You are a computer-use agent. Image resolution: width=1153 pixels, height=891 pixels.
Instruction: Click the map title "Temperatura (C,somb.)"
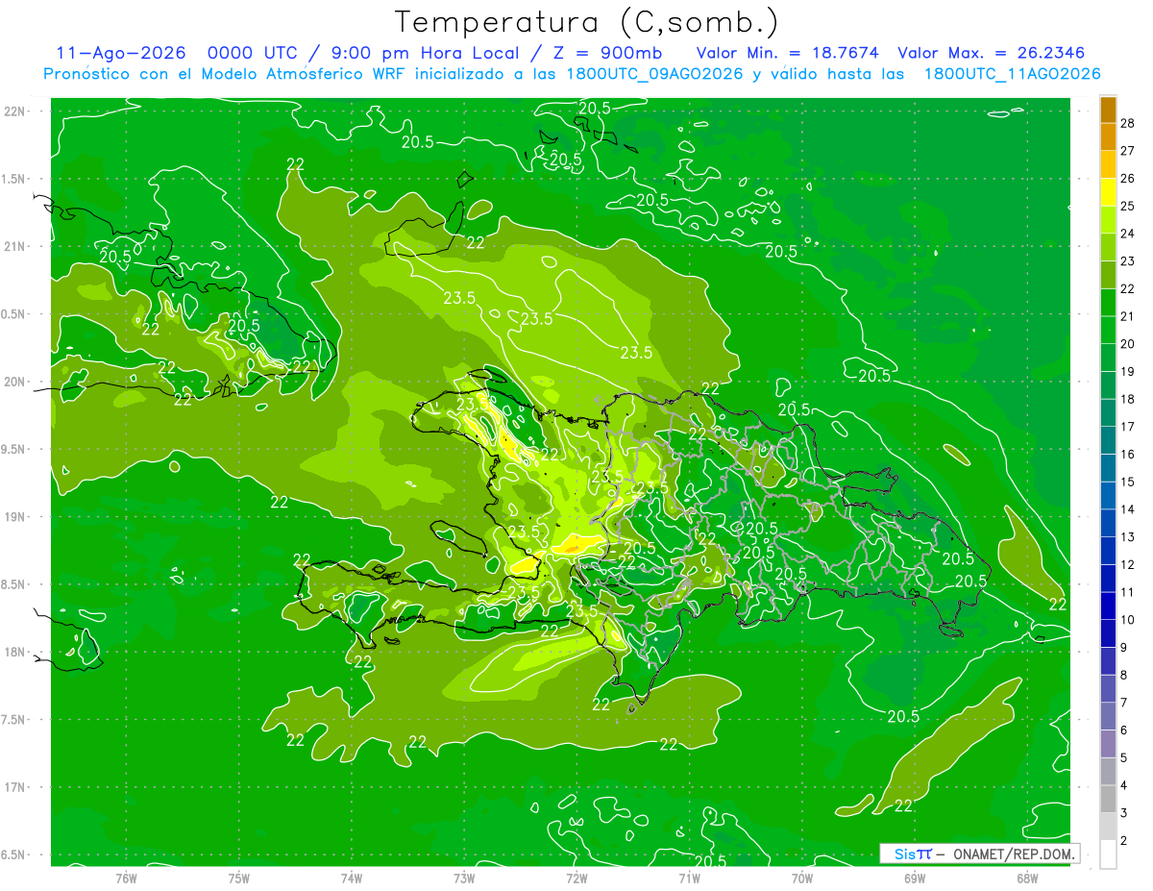coord(587,22)
